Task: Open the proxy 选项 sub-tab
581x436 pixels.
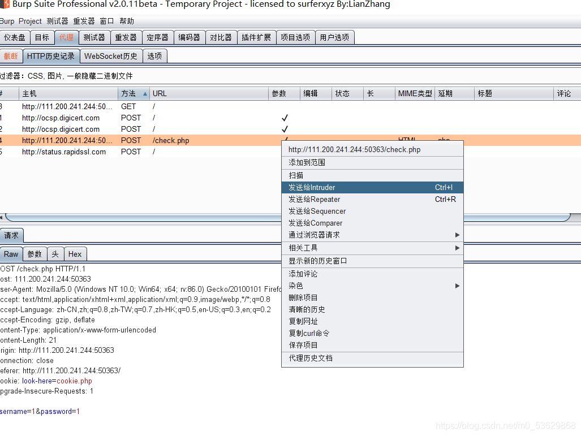Action: (155, 56)
